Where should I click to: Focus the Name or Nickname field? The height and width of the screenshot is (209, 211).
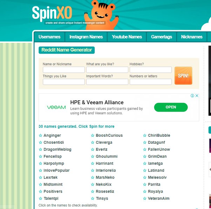(64, 70)
